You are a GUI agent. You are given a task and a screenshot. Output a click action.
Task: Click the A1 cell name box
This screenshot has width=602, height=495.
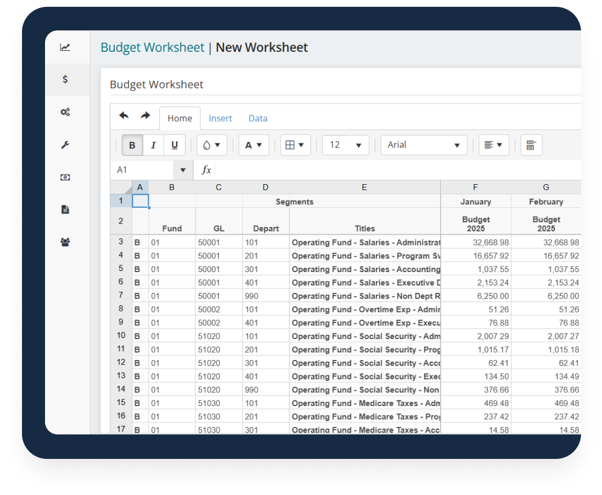pyautogui.click(x=142, y=170)
